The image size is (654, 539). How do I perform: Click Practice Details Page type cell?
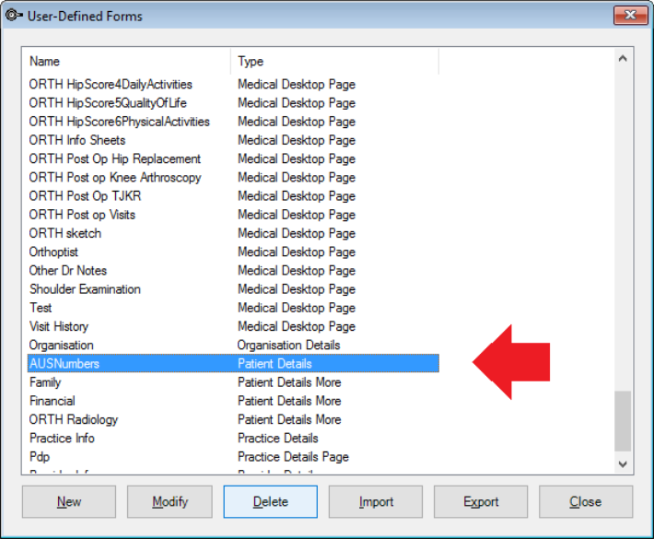(293, 457)
